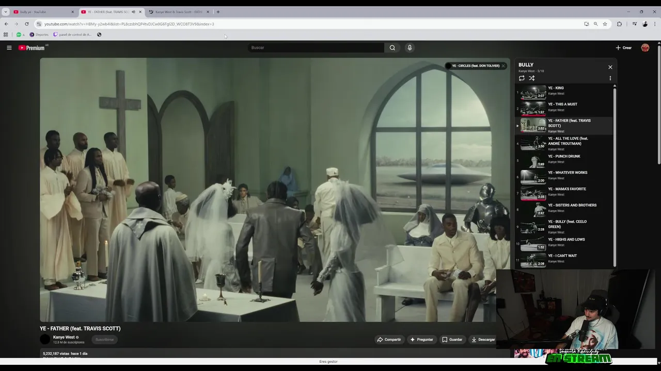
Task: Click the Preguntar ask button
Action: pyautogui.click(x=421, y=340)
